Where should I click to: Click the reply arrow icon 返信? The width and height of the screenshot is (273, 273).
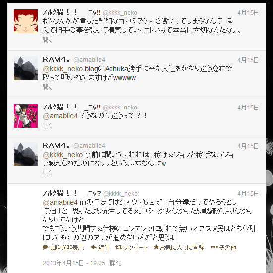[x=94, y=247]
